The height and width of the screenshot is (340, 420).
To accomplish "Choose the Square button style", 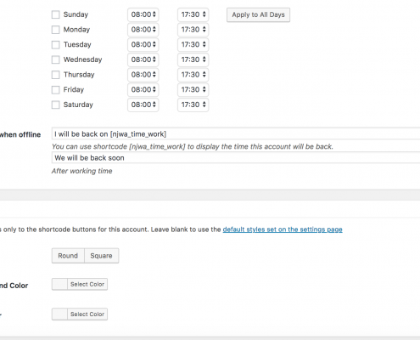I will coord(101,256).
